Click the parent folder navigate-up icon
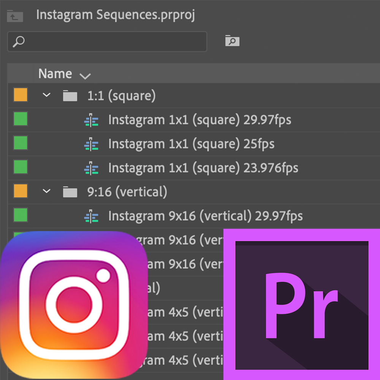The width and height of the screenshot is (380, 380). coord(15,16)
